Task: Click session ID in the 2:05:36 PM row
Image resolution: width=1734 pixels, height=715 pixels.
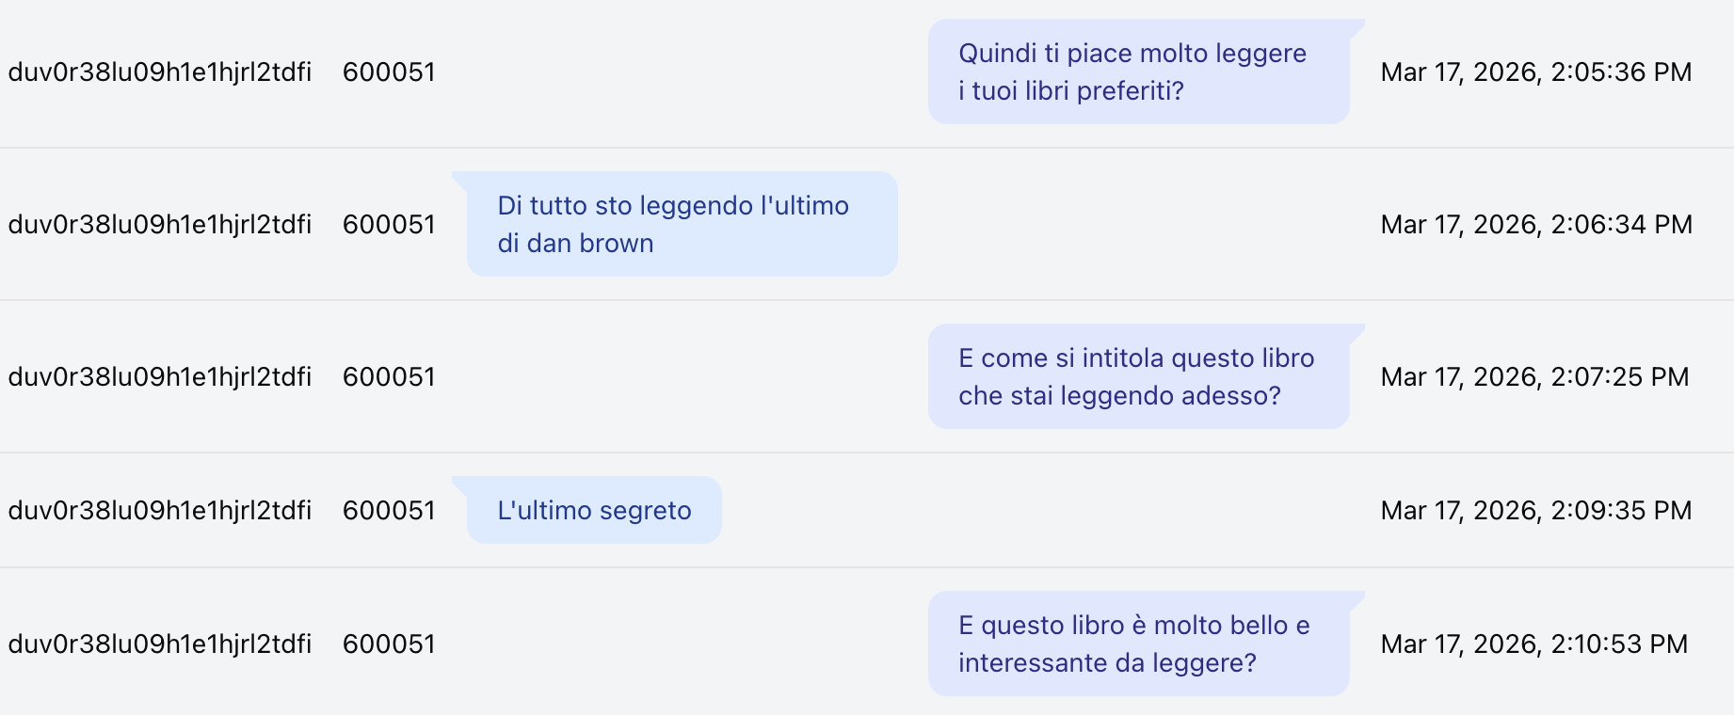Action: click(x=160, y=72)
